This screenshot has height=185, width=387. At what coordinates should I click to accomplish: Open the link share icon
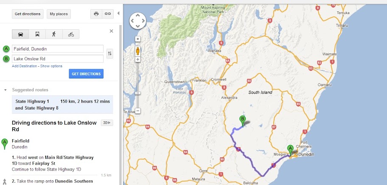[x=108, y=14]
